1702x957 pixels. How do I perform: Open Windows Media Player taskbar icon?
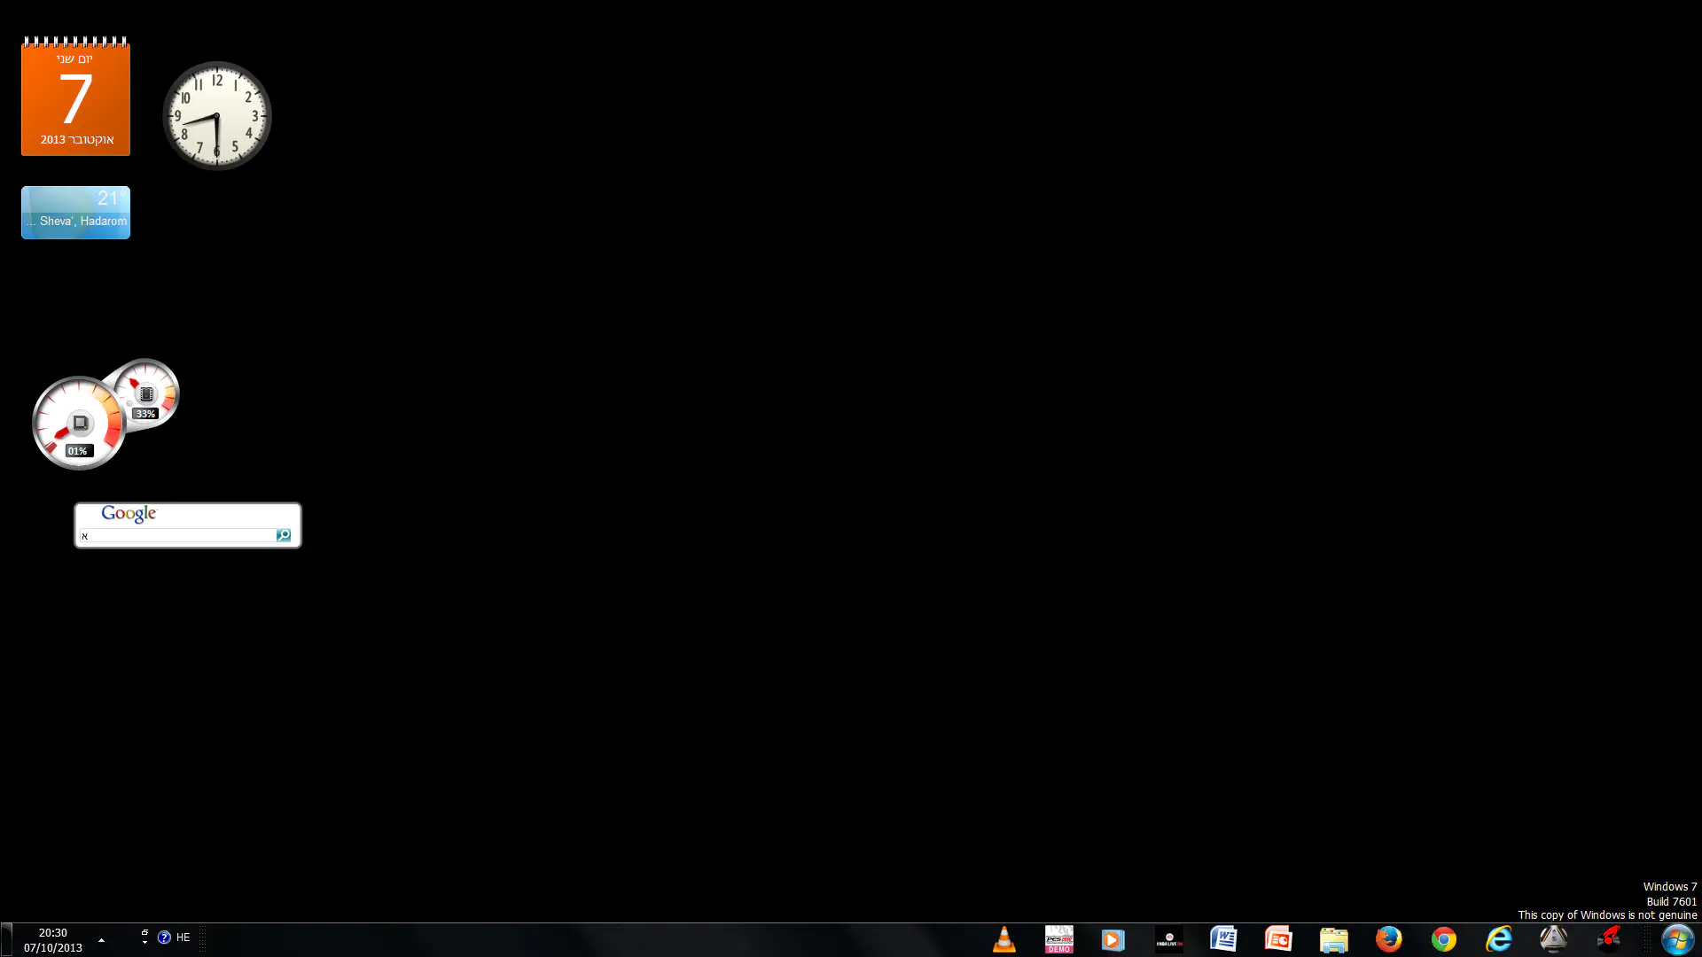click(x=1113, y=939)
